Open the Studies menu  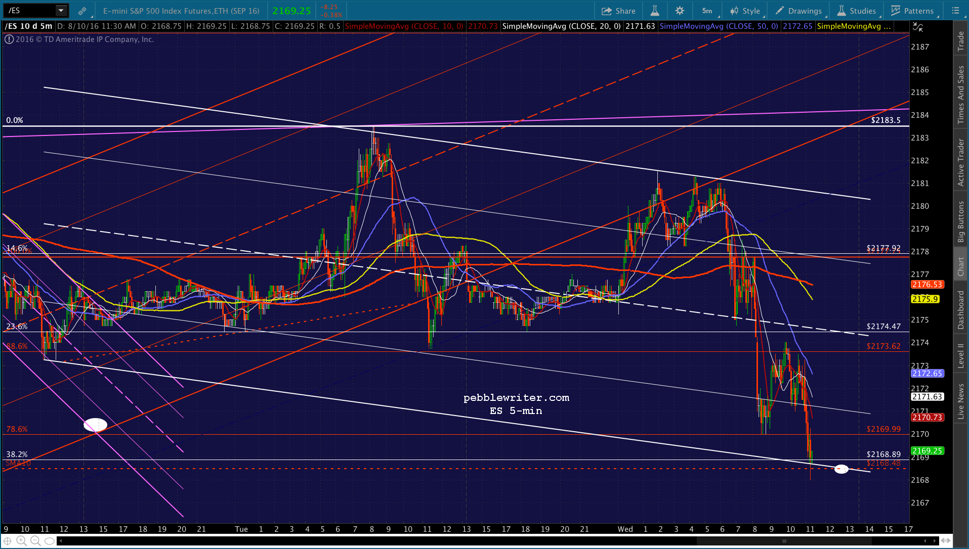[x=857, y=11]
